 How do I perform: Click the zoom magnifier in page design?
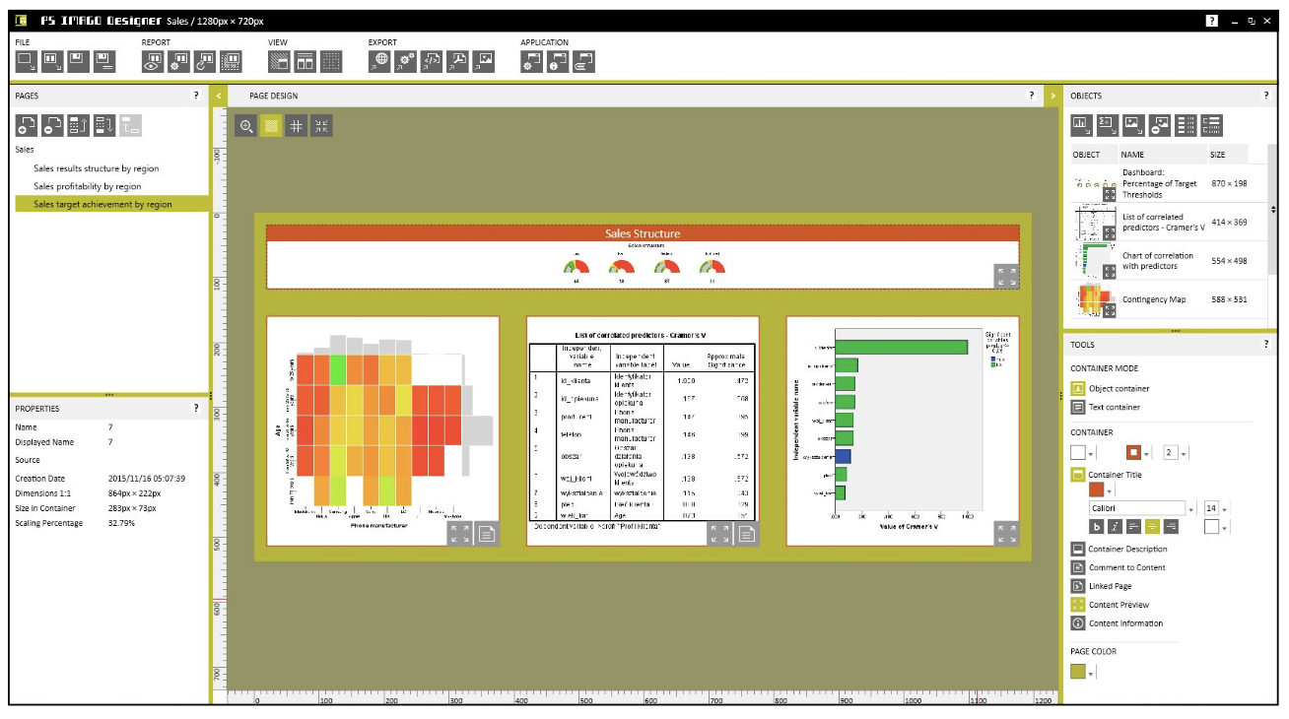(x=246, y=125)
